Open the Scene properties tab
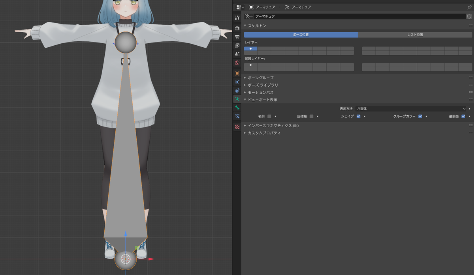474x275 pixels. point(237,54)
